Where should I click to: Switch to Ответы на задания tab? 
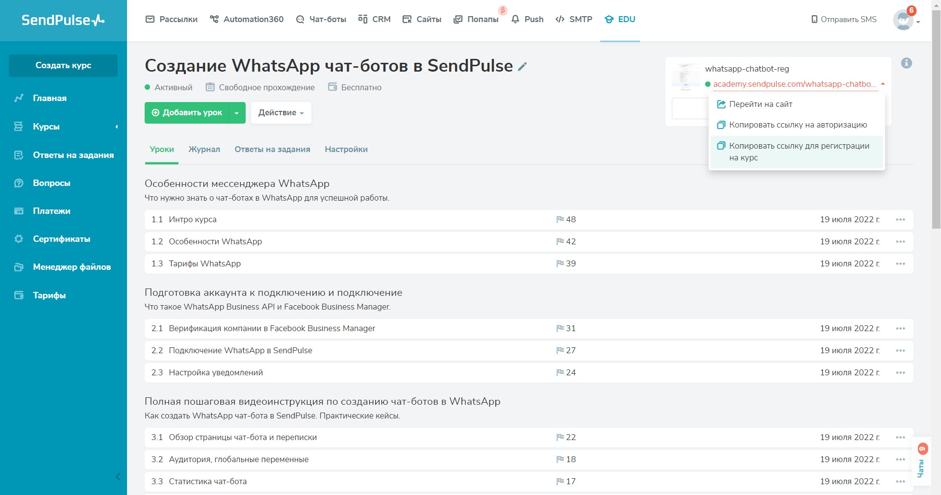point(273,149)
